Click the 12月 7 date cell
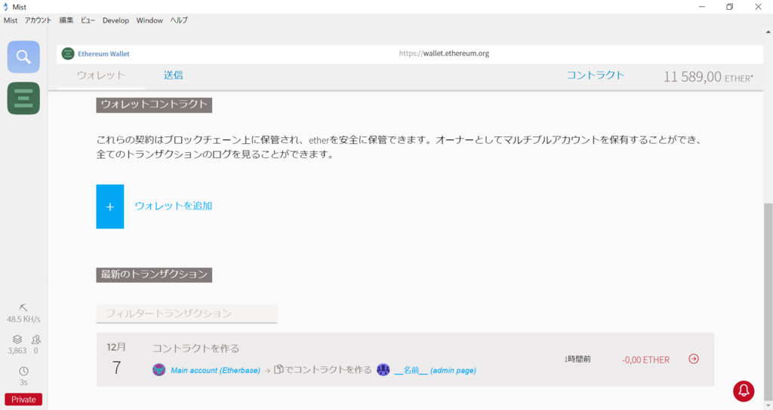Screen dimensions: 773x410 coord(116,360)
